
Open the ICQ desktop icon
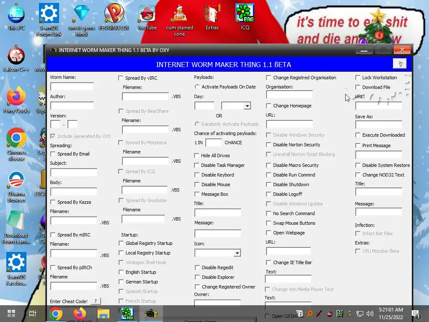click(245, 16)
